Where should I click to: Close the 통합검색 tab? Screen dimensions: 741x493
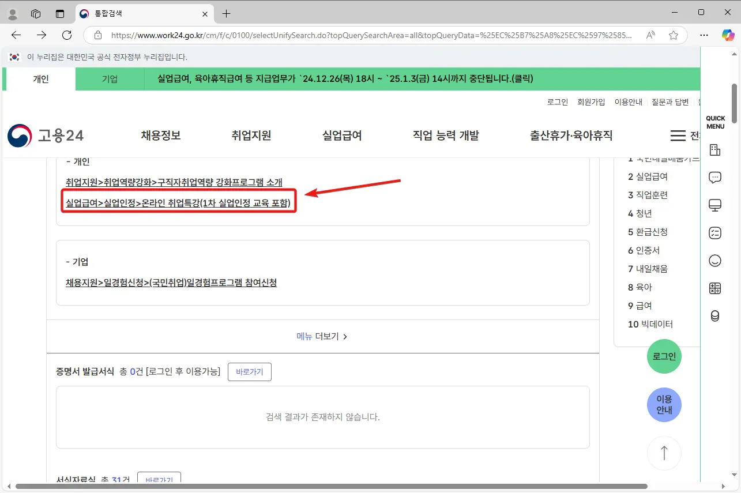tap(205, 13)
